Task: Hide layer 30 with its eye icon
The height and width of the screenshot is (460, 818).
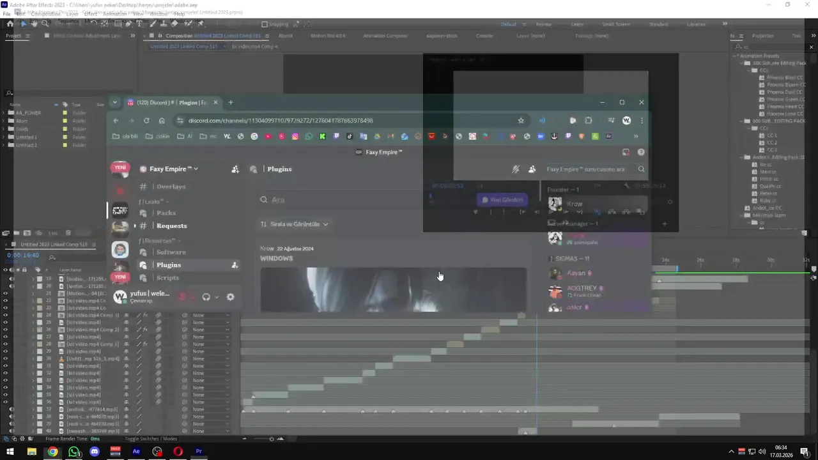Action: click(5, 358)
